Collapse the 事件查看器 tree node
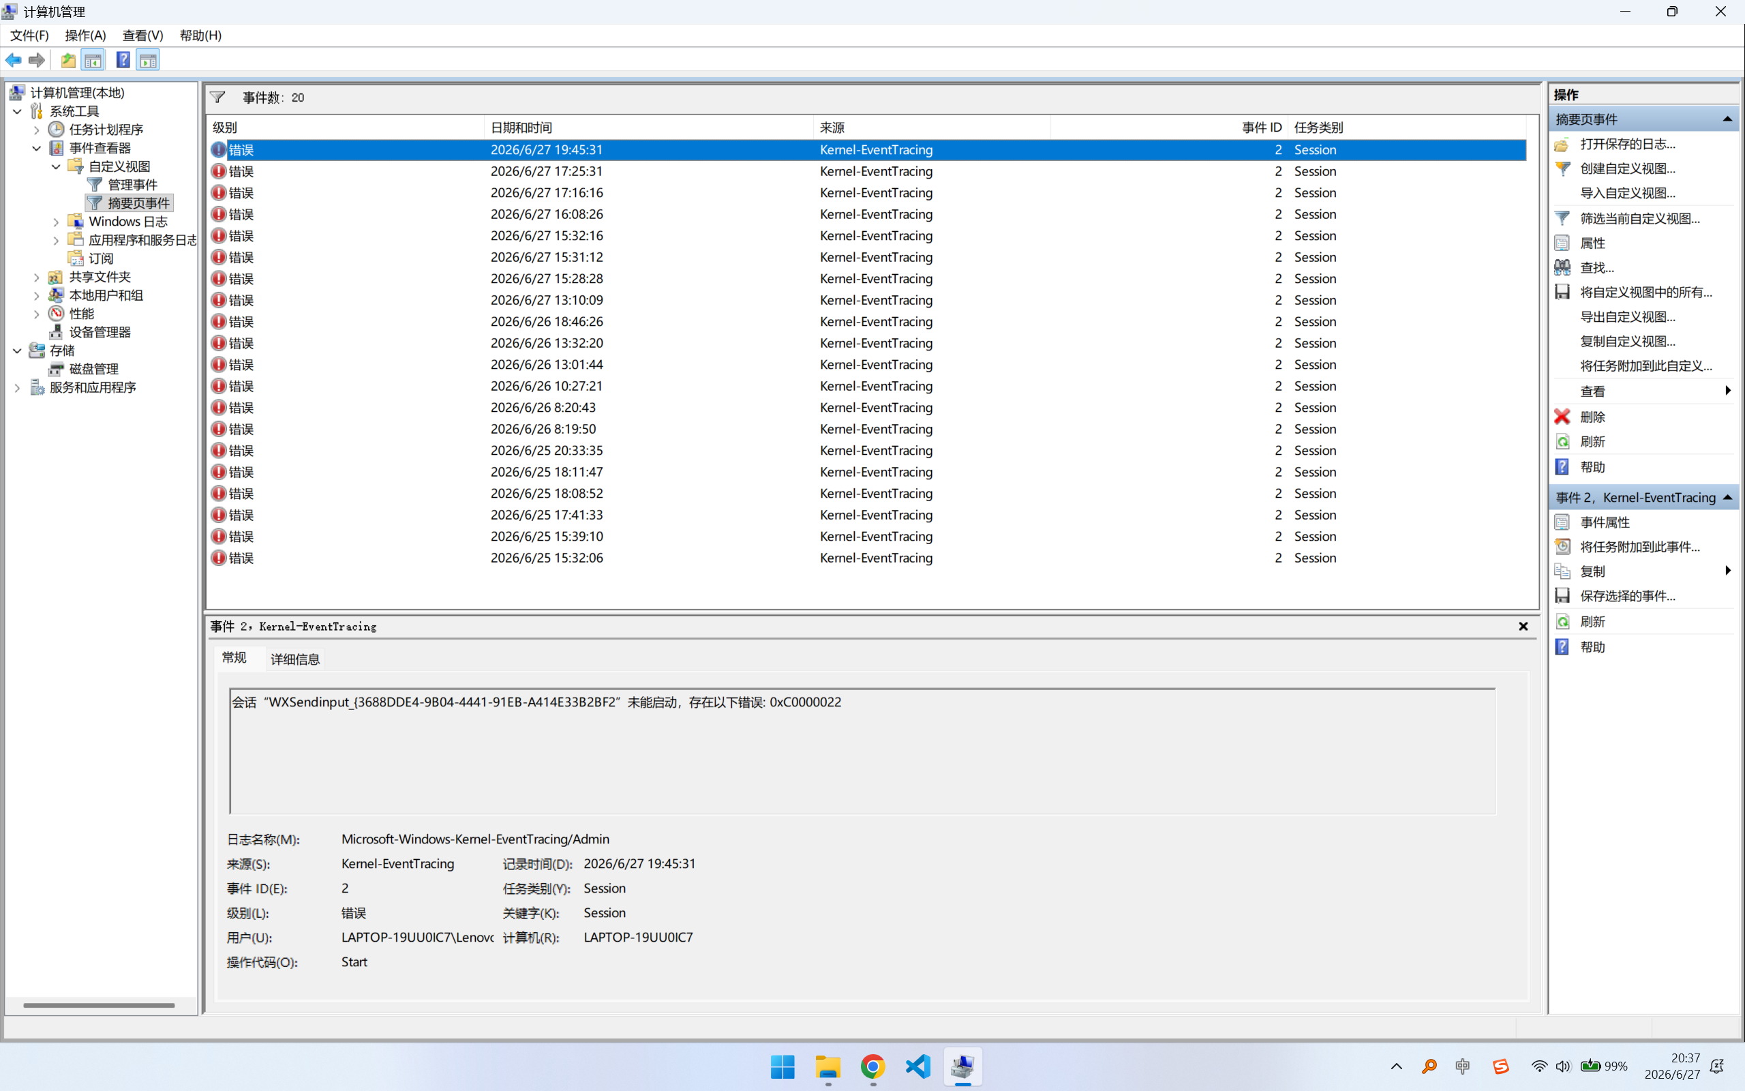 point(36,148)
